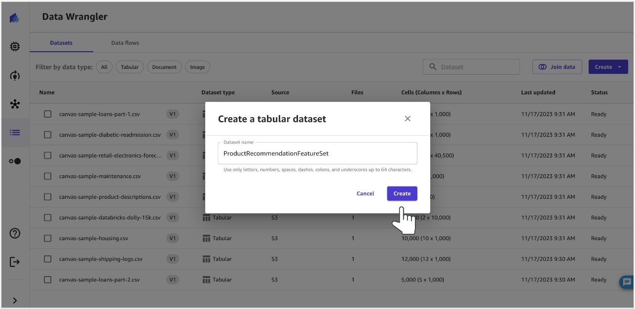Click the sign out icon in the sidebar
This screenshot has height=309, width=635.
click(15, 262)
